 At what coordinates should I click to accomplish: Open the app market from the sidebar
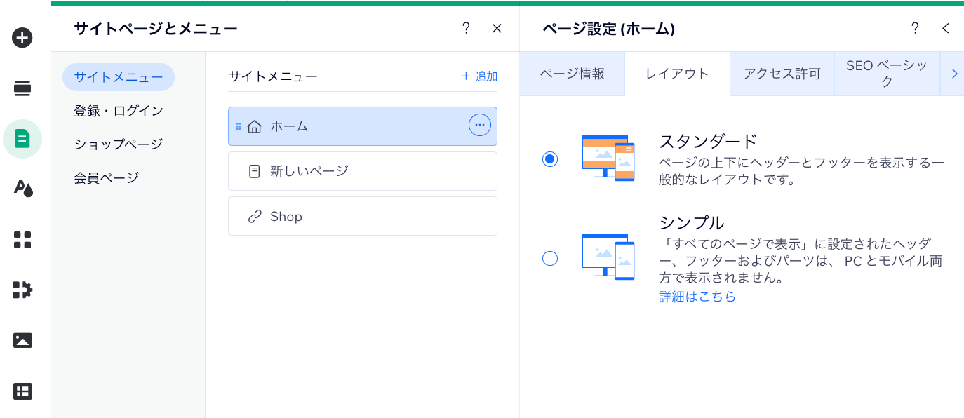tap(22, 240)
